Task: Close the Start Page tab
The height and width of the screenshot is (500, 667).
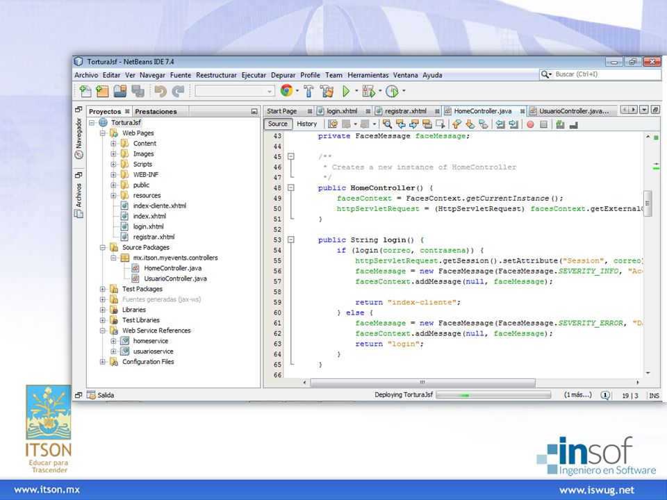Action: (x=310, y=111)
